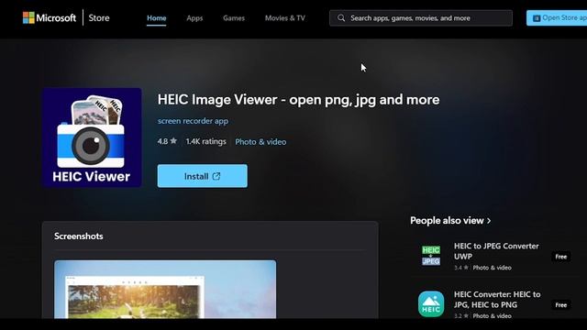The image size is (587, 330).
Task: Switch to the Apps tab
Action: (194, 18)
